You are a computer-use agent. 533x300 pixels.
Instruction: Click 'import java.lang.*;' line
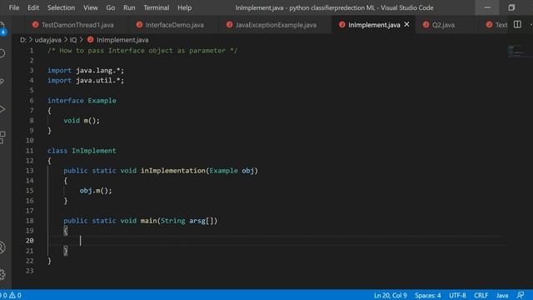tap(86, 70)
